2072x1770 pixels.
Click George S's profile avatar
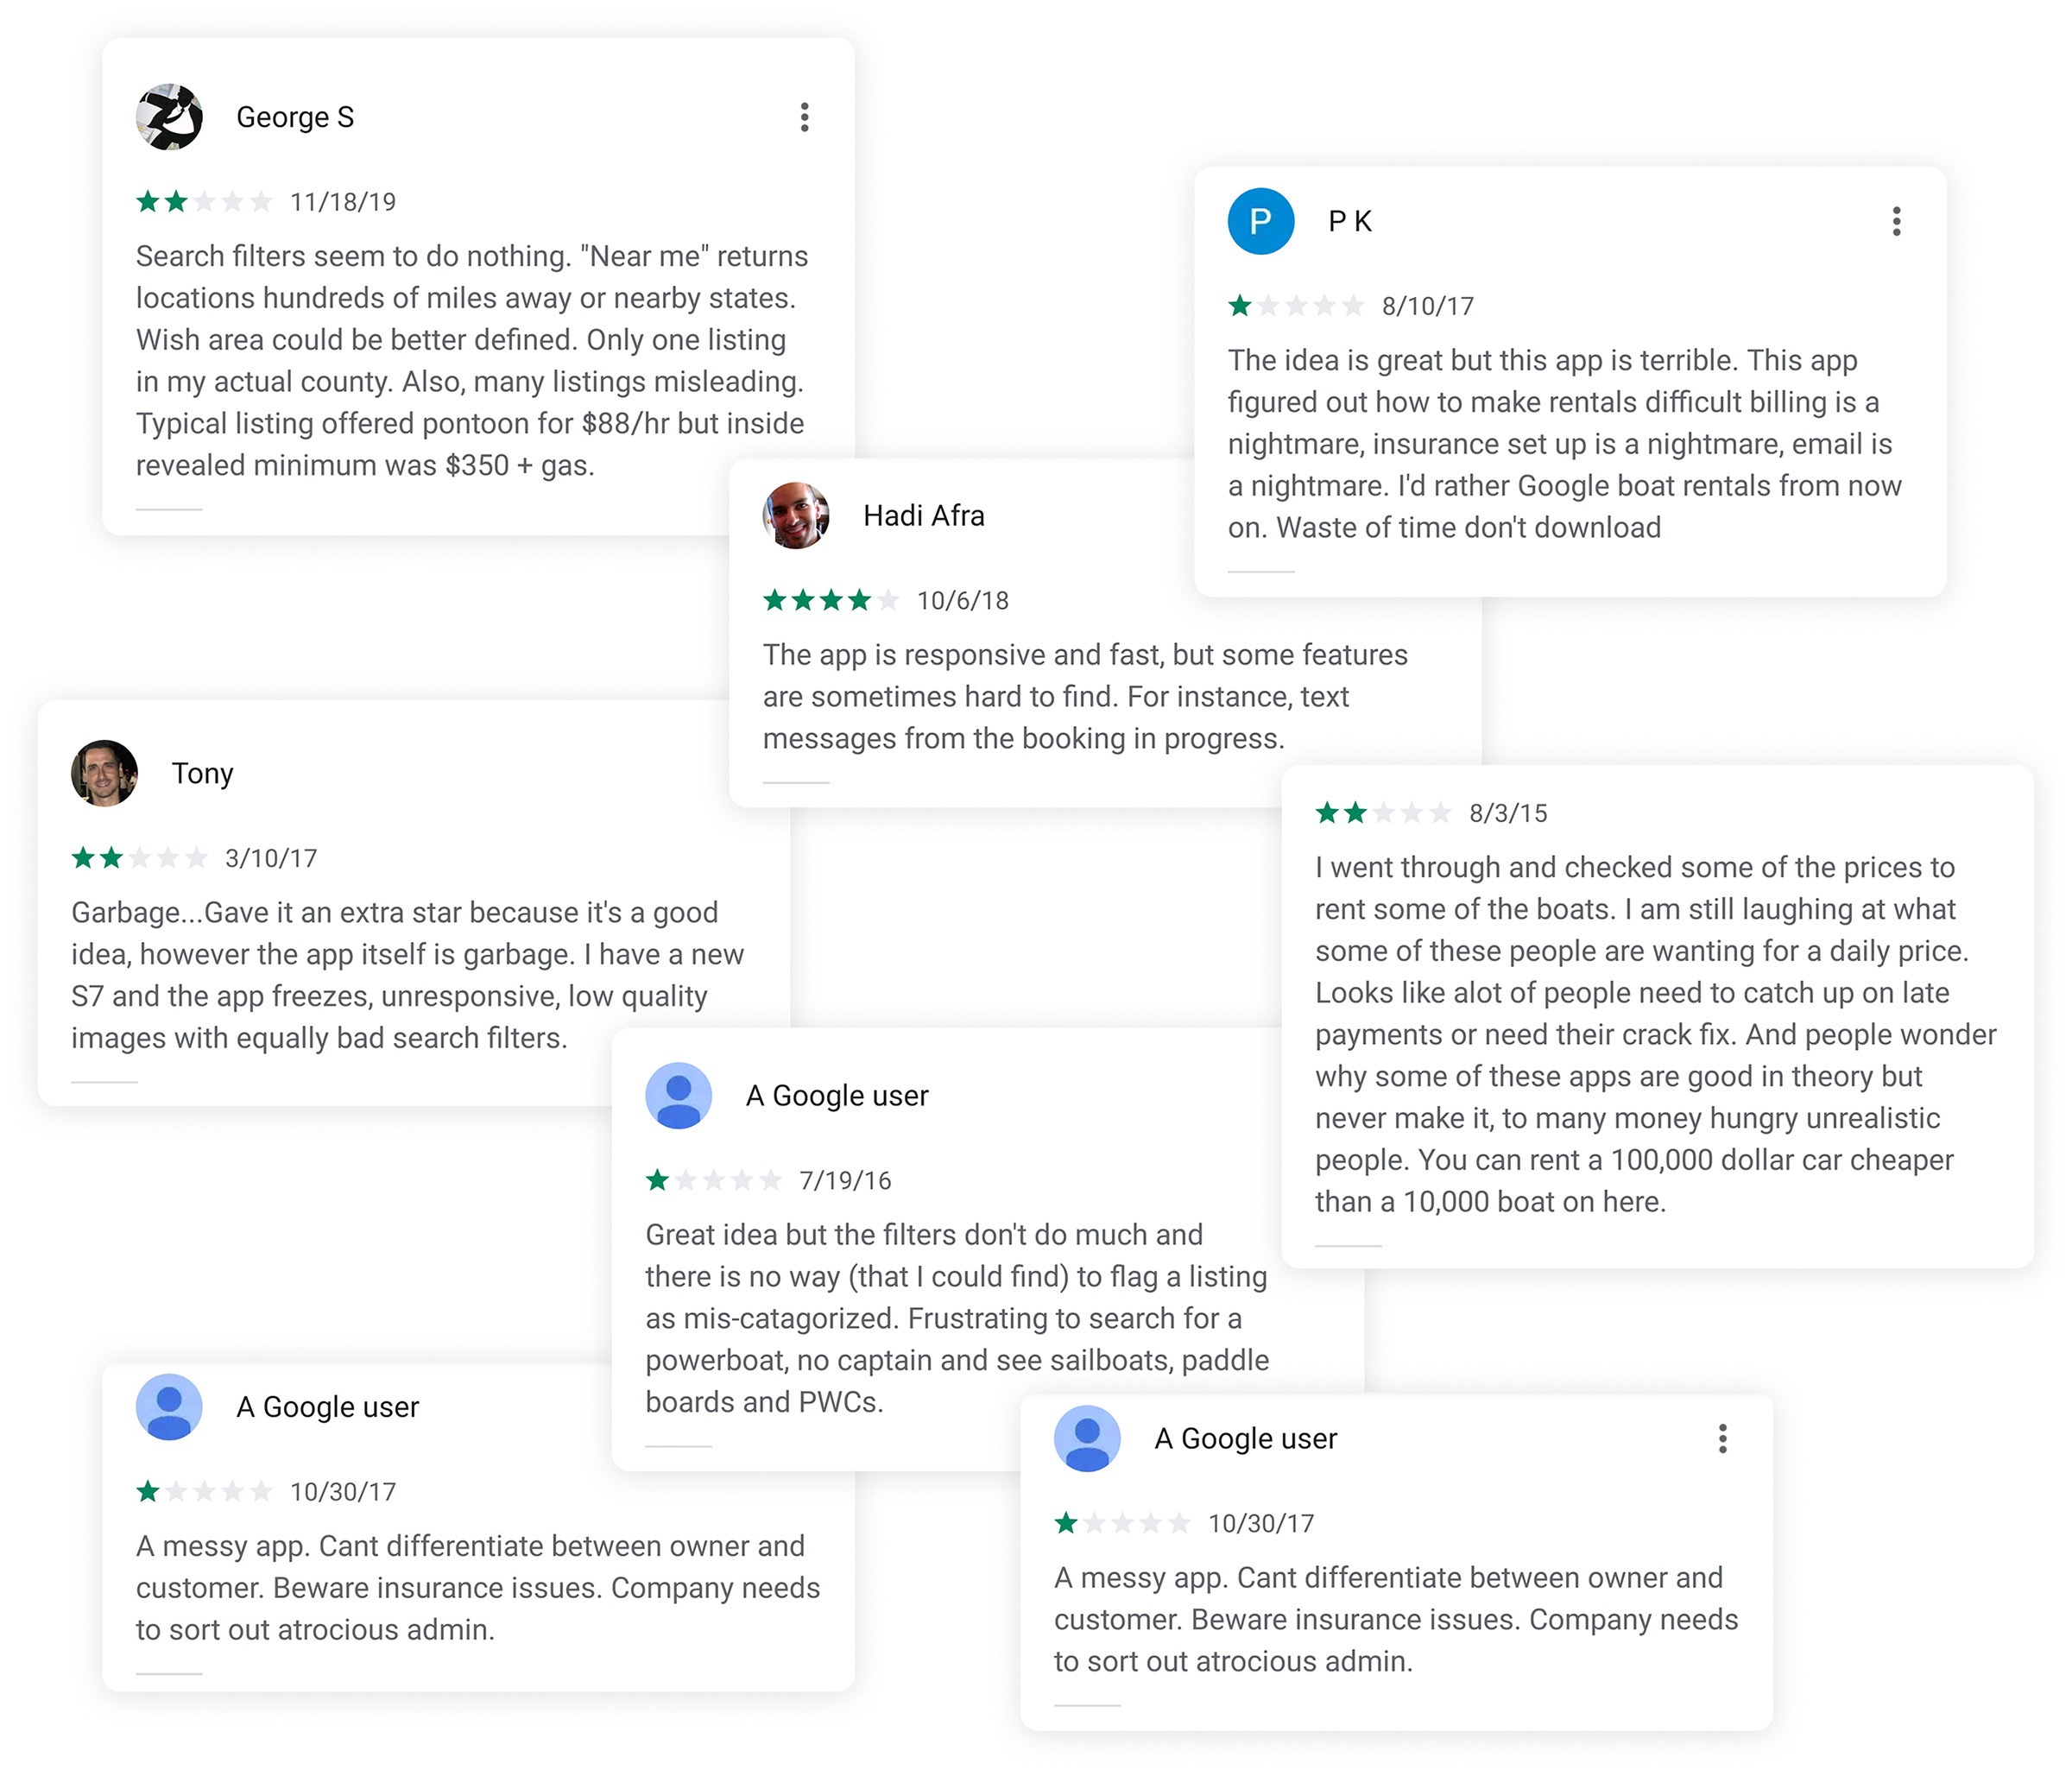169,117
